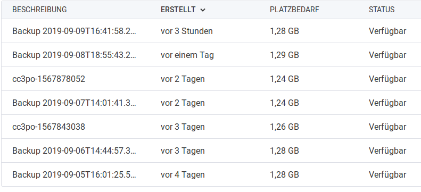Click the 1,29 GB size value
The image size is (421, 192).
(x=284, y=55)
